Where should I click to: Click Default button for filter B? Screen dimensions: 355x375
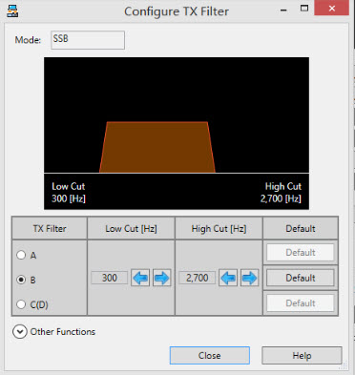click(301, 278)
